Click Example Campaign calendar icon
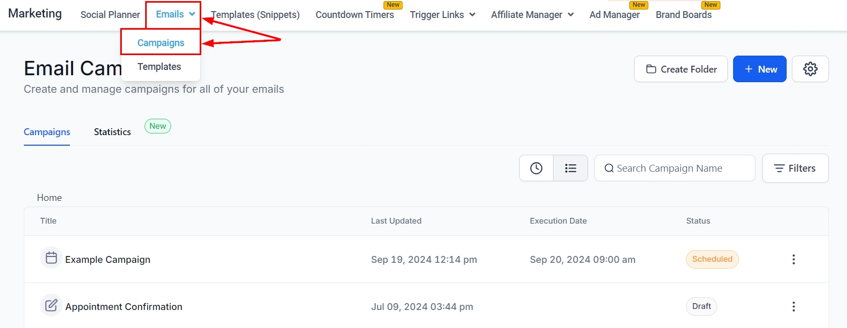 tap(51, 258)
